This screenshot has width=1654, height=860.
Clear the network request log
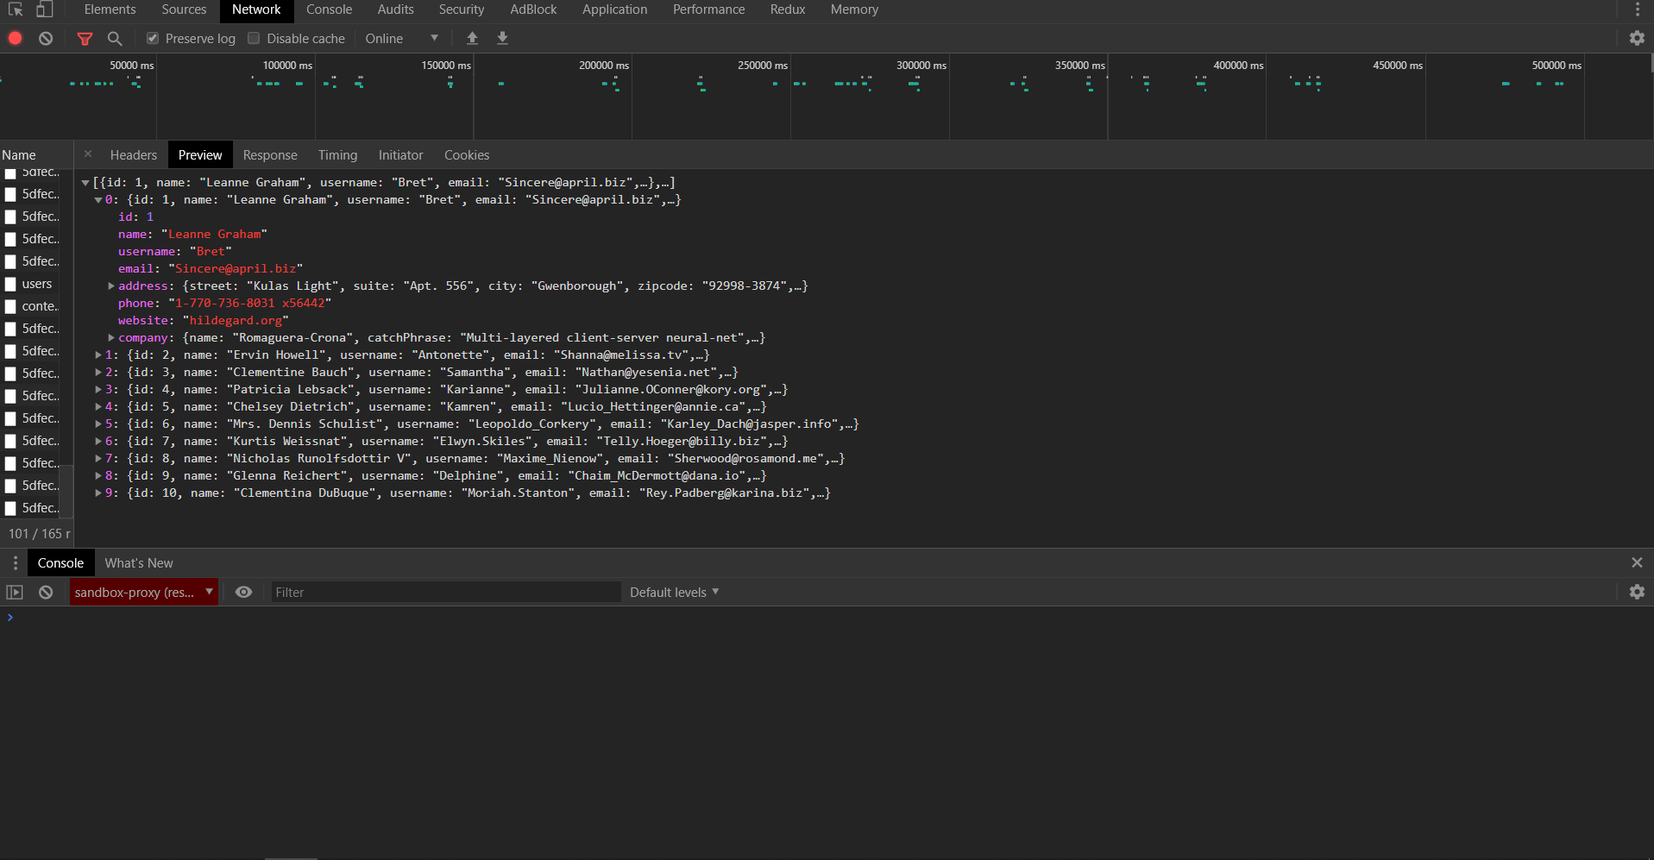[x=46, y=38]
